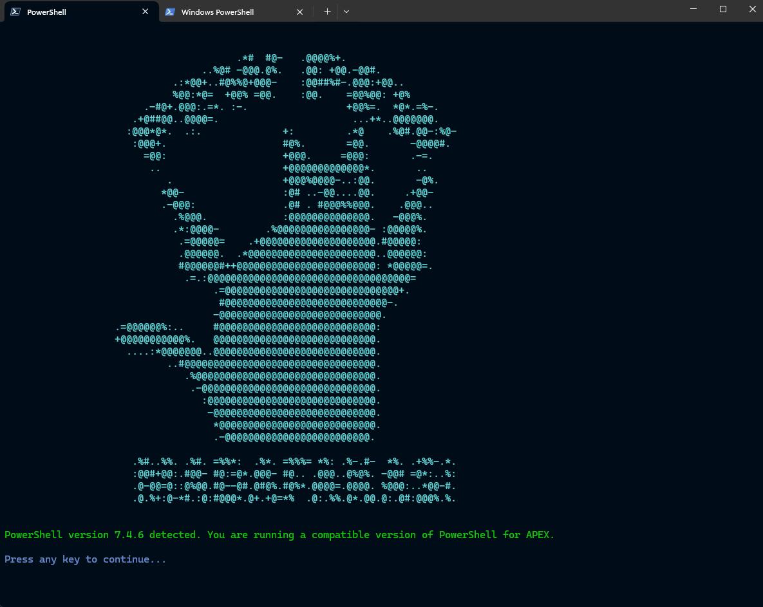The height and width of the screenshot is (607, 763).
Task: Maximize the terminal window
Action: [723, 9]
